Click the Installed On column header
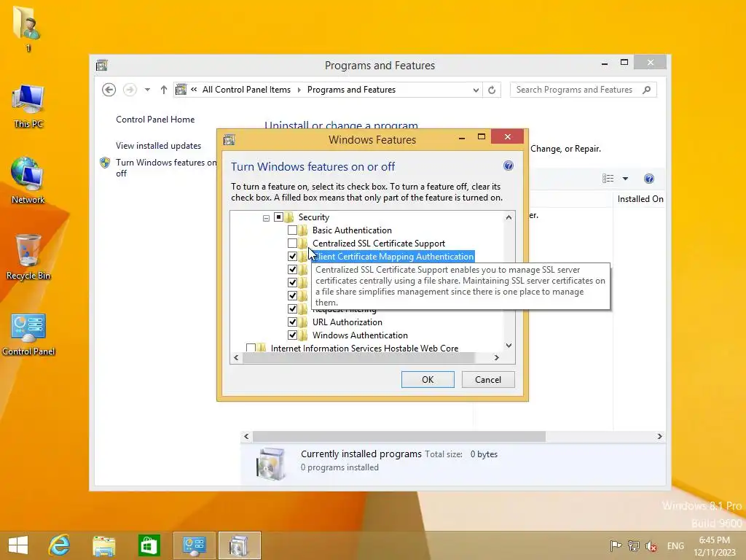The height and width of the screenshot is (560, 746). [x=640, y=199]
